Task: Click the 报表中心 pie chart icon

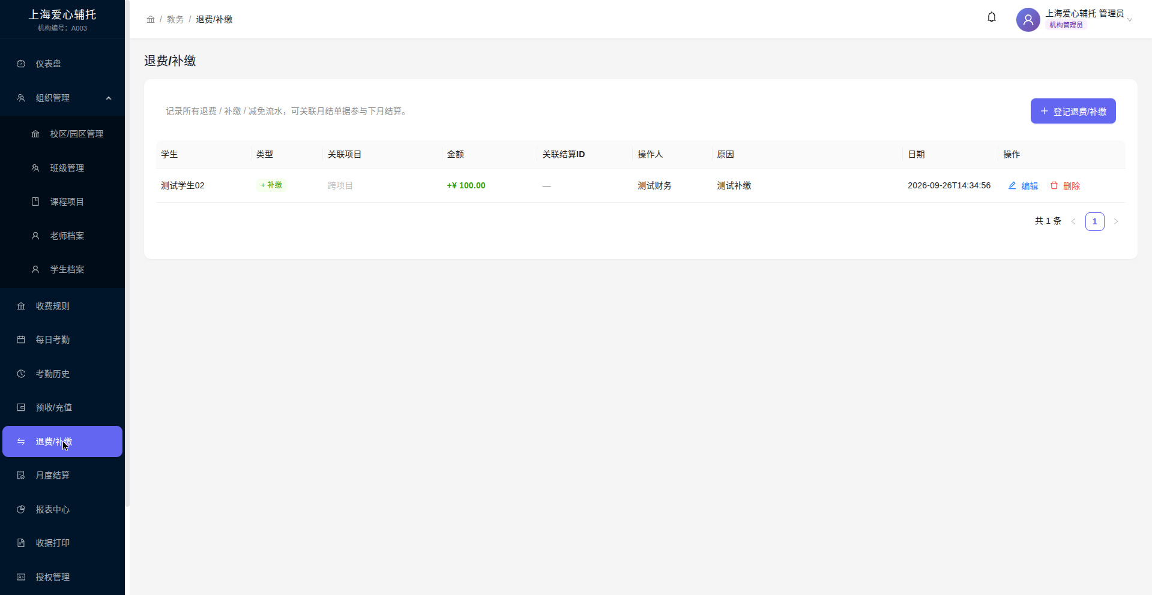Action: point(21,509)
